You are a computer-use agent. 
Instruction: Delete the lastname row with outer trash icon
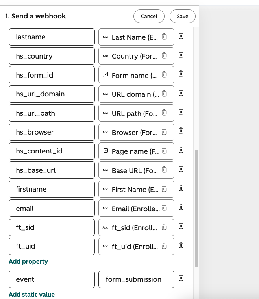click(181, 36)
